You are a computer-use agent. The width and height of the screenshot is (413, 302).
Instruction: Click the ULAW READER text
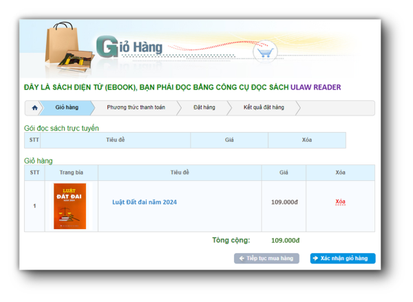[315, 87]
